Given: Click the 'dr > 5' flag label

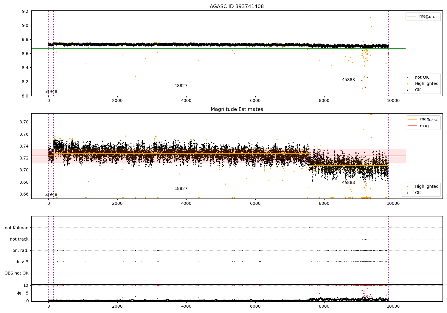Looking at the screenshot, I should [x=22, y=262].
